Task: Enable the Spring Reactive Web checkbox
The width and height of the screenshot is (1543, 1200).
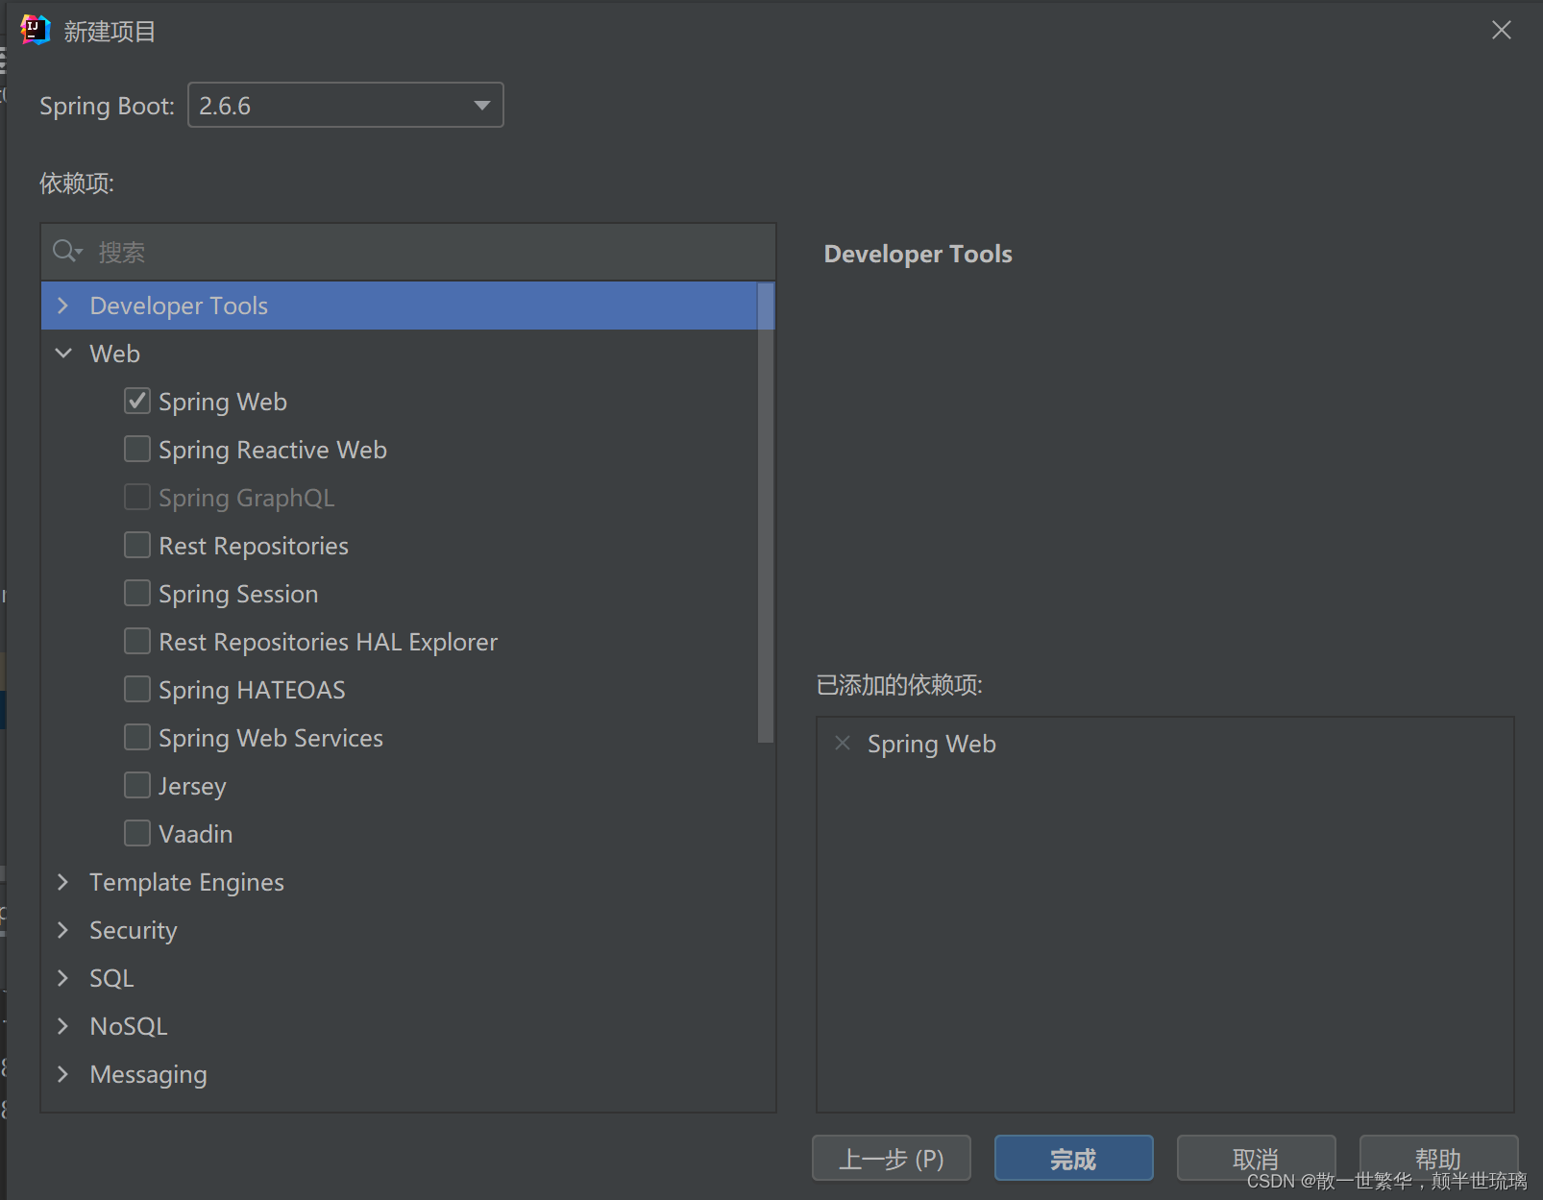Action: point(137,449)
